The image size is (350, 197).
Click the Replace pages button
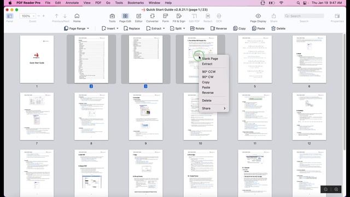(132, 28)
